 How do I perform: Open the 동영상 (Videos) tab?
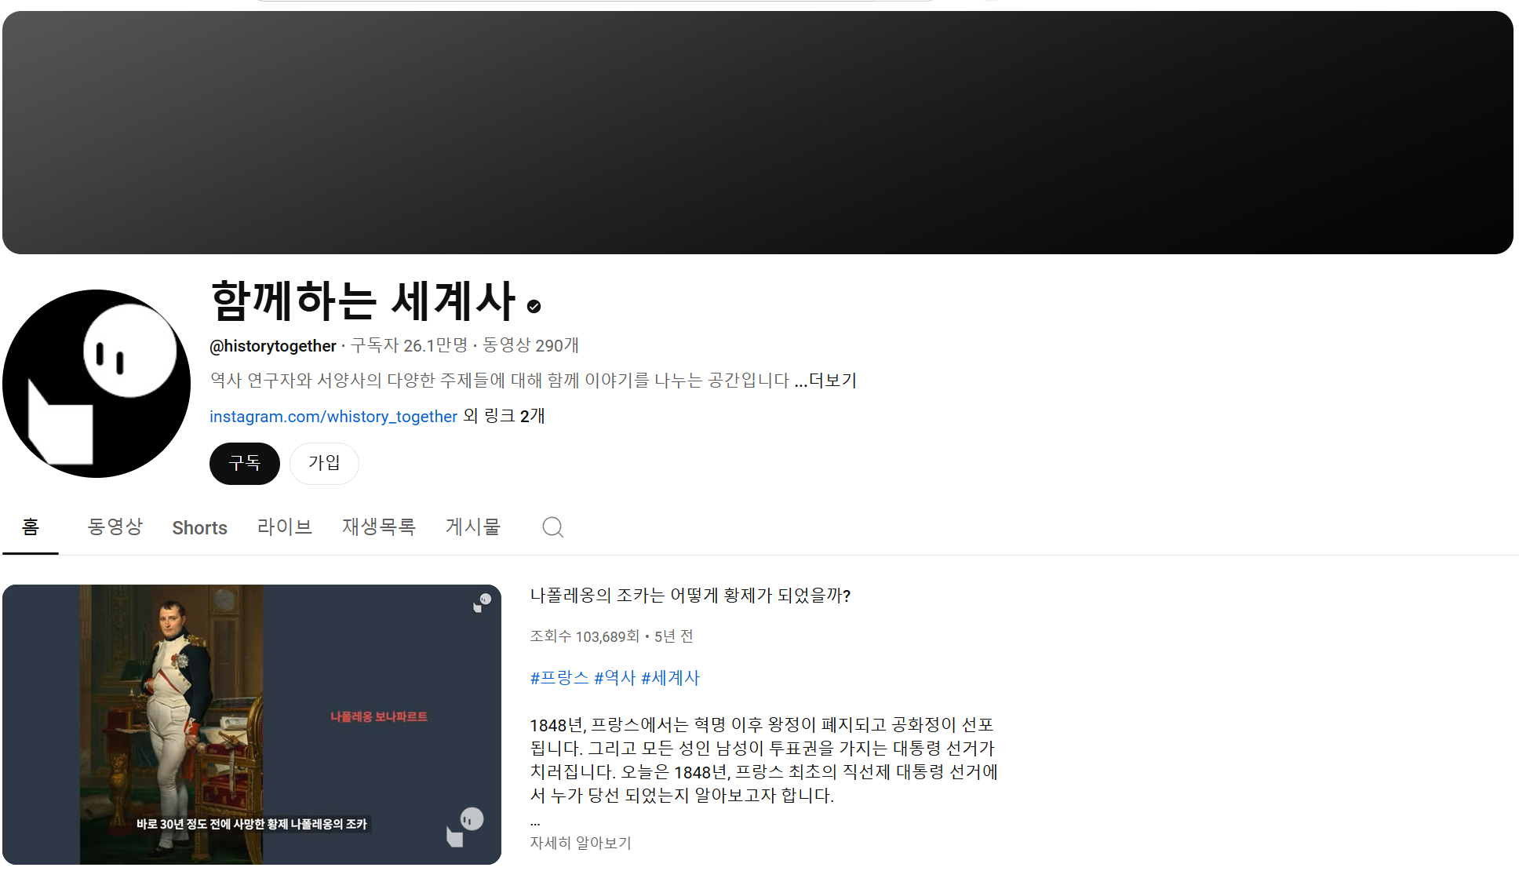coord(115,527)
